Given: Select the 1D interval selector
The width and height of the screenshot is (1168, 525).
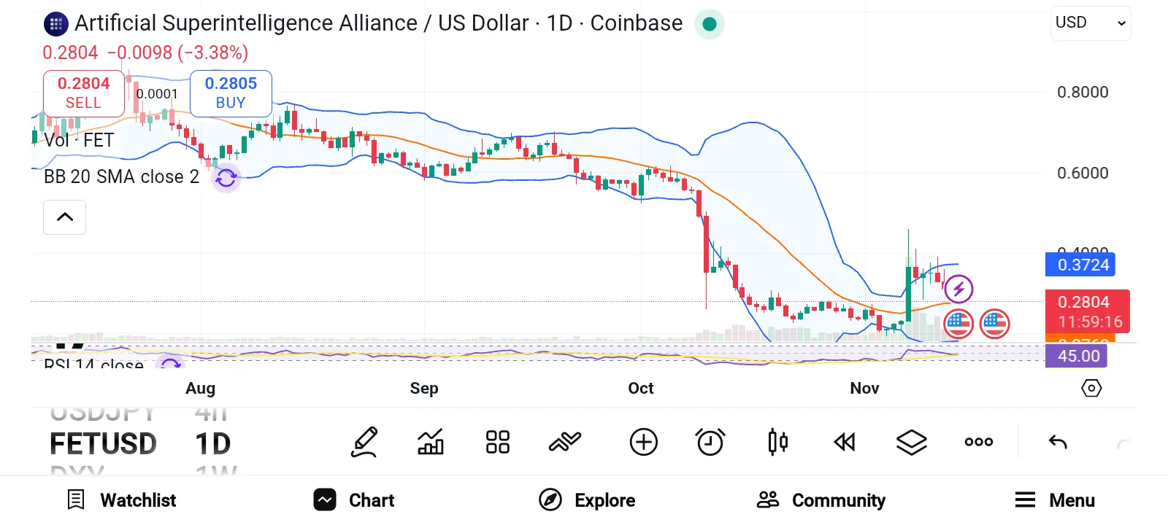Looking at the screenshot, I should (212, 444).
